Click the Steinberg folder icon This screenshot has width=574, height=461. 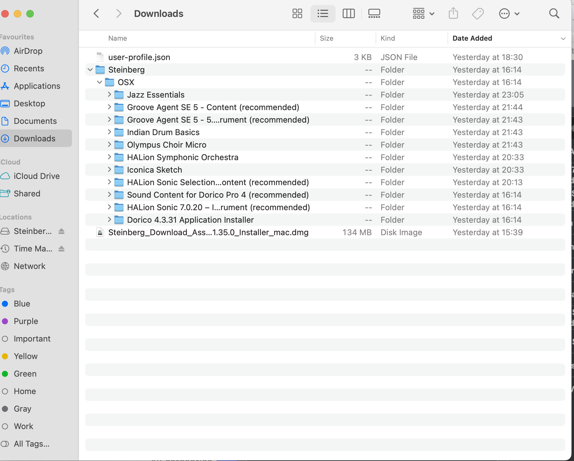click(x=100, y=69)
